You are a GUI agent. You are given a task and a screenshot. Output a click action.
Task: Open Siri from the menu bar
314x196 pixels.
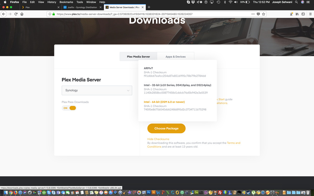(x=302, y=2)
